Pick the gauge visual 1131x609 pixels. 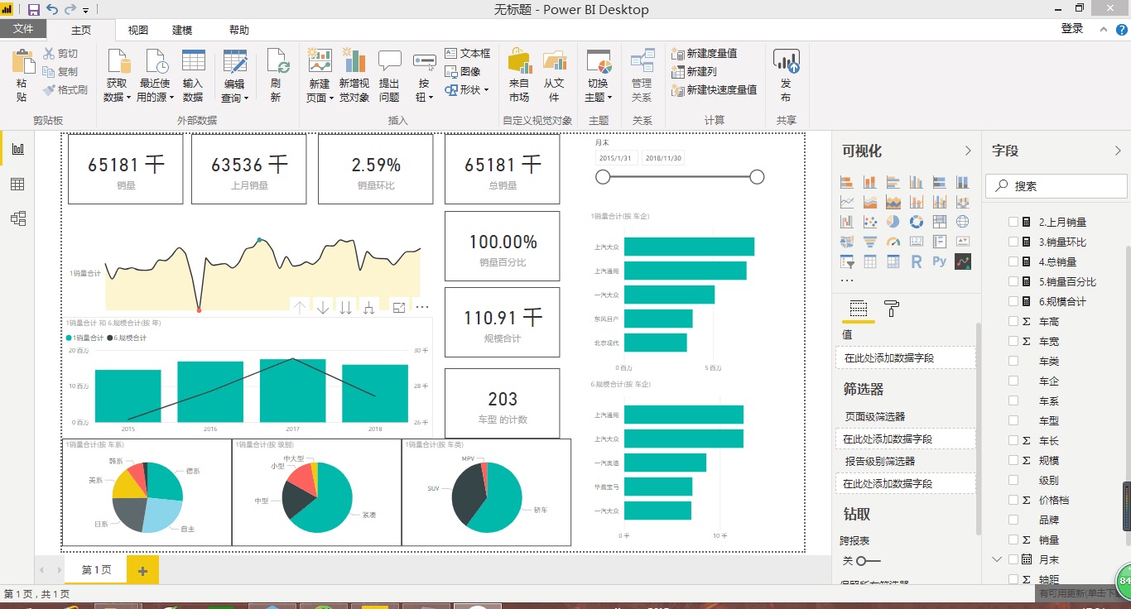coord(893,242)
